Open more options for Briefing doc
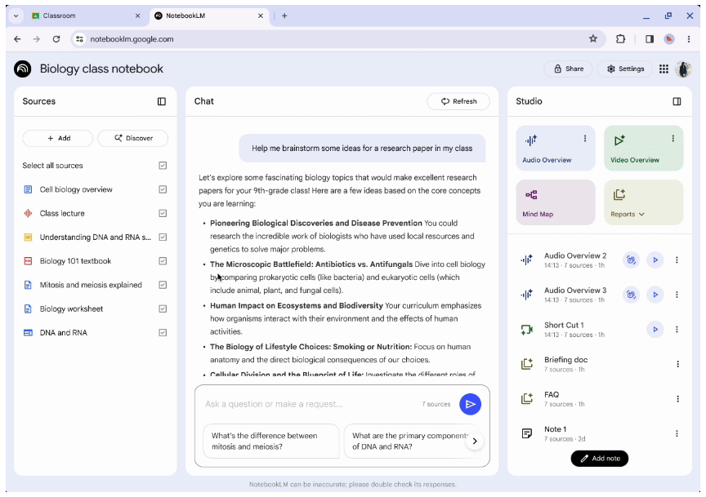Viewport: 706px width, 497px height. pyautogui.click(x=677, y=364)
